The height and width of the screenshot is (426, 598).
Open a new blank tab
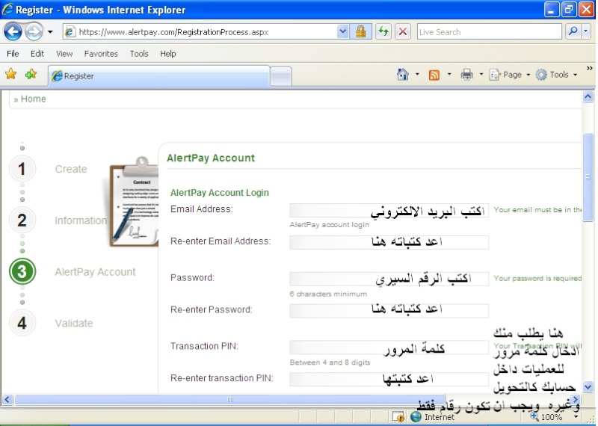[281, 76]
